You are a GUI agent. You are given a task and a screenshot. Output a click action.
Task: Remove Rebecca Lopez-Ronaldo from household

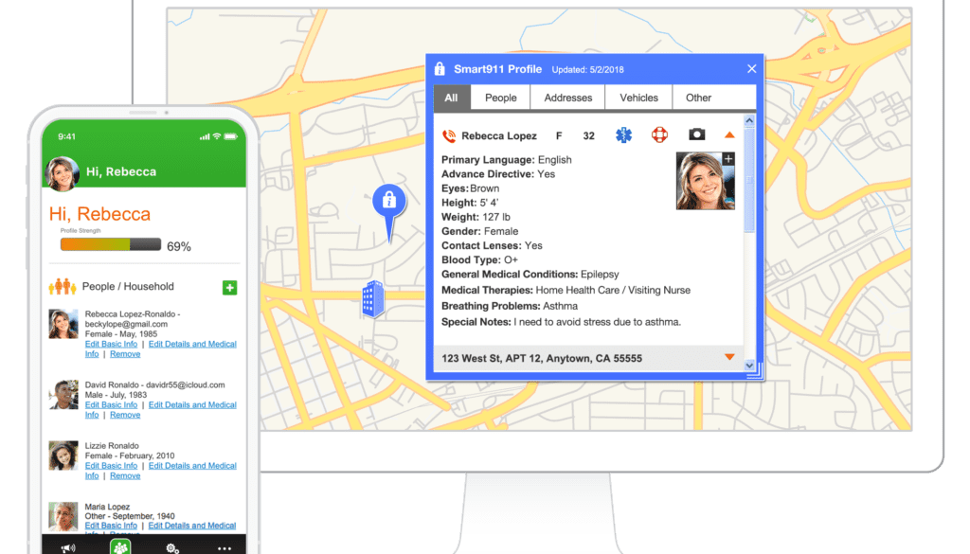pyautogui.click(x=125, y=353)
